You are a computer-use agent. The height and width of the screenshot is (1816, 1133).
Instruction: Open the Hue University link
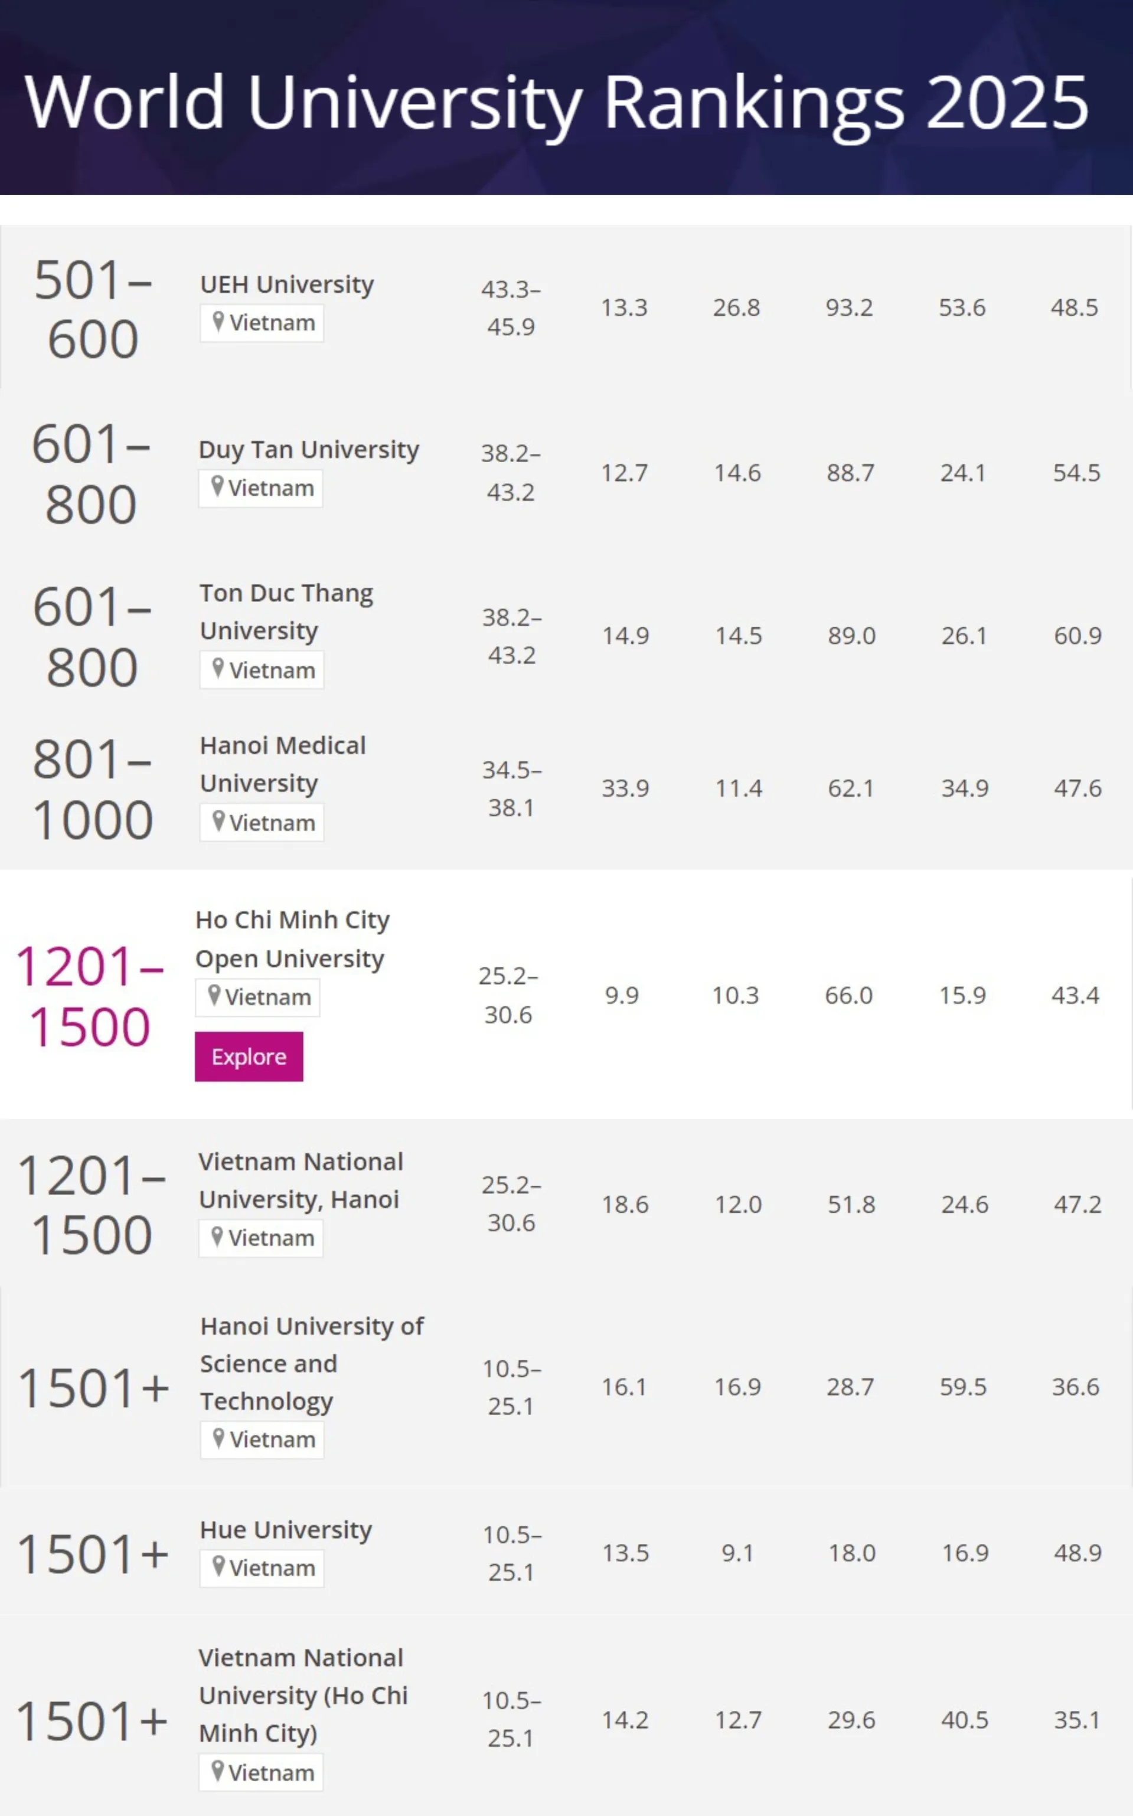click(286, 1530)
